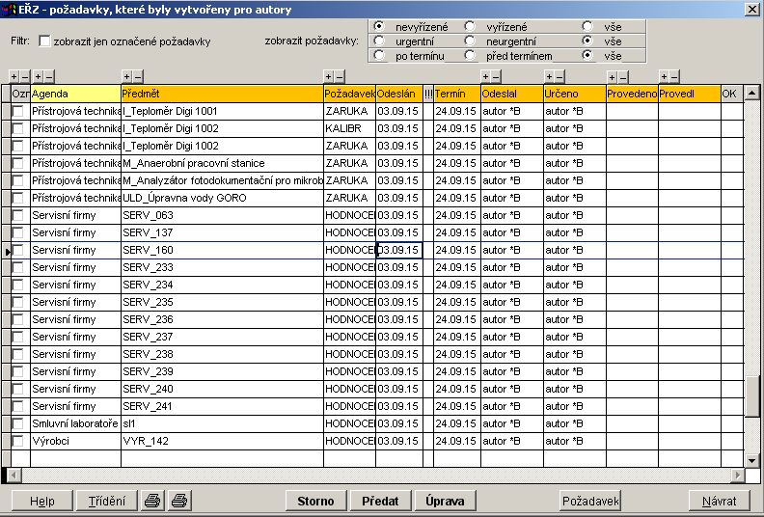
Task: Click the left printer icon
Action: pos(152,501)
